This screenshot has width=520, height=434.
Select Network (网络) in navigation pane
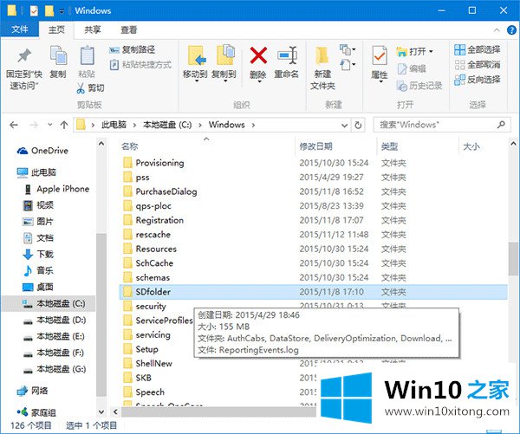tap(33, 391)
